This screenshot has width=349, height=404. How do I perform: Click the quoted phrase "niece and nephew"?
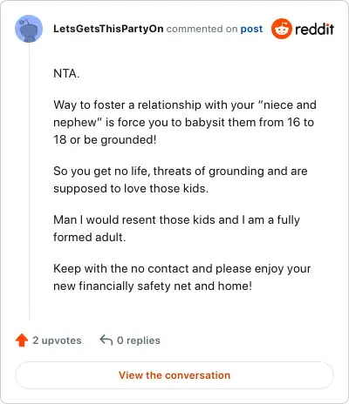tap(185, 113)
